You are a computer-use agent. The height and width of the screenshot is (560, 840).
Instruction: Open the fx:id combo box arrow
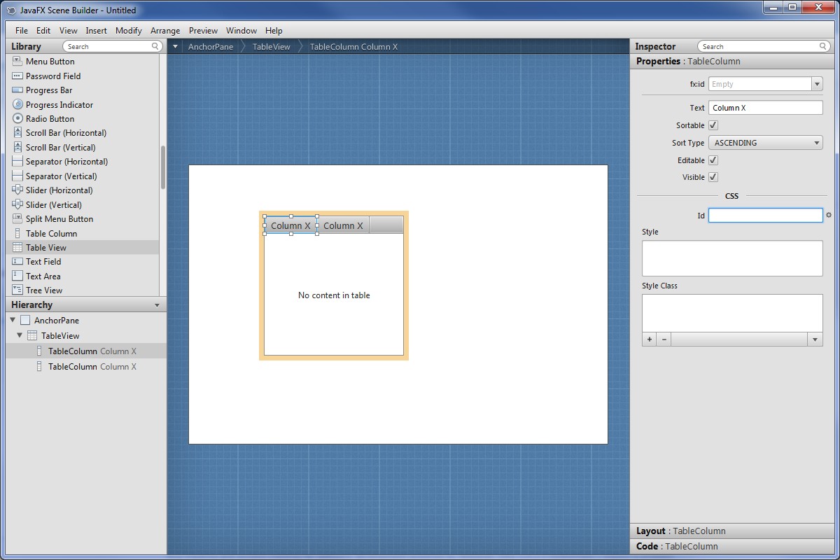coord(816,84)
